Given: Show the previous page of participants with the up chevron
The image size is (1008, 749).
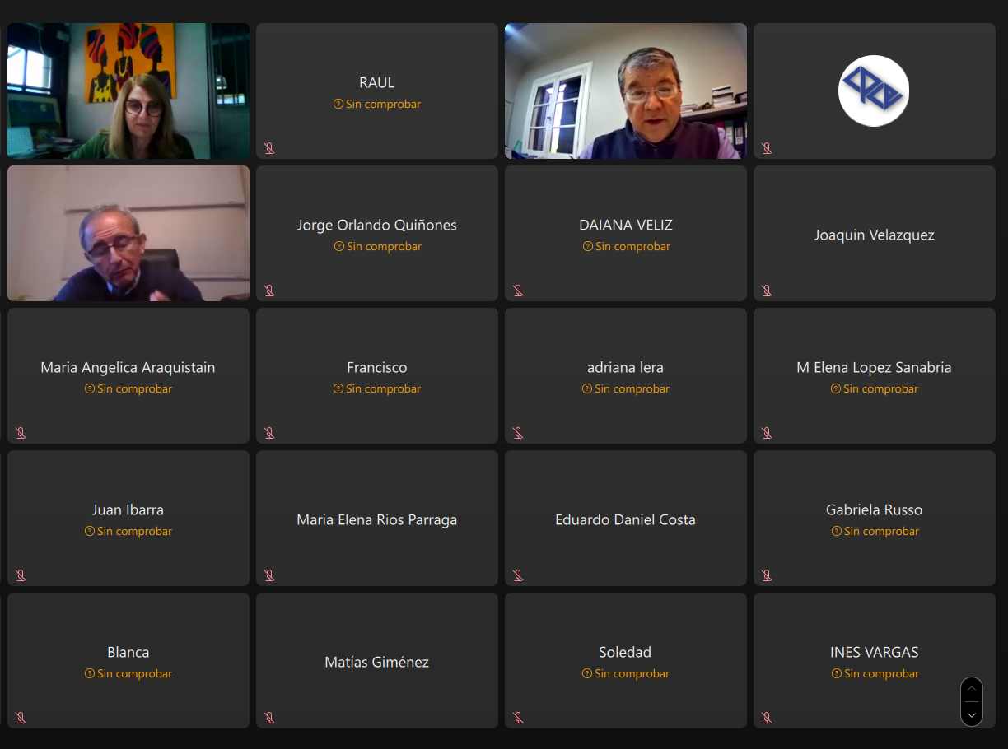Looking at the screenshot, I should pyautogui.click(x=972, y=689).
